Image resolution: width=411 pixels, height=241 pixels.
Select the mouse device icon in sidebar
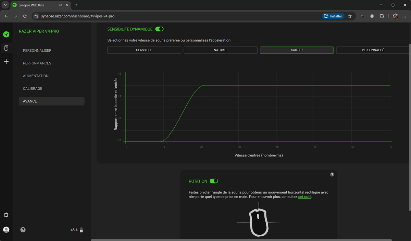(x=6, y=48)
